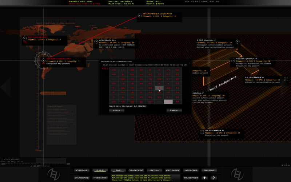The image size is (291, 182).
Task: Click cell 48 in the key grid
Action: [132, 70]
